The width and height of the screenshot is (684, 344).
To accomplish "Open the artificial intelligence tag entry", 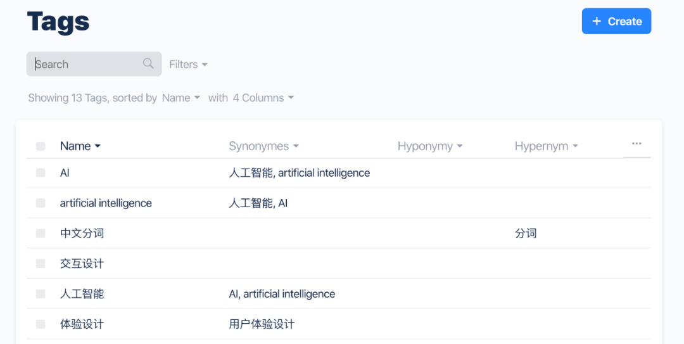I will (106, 203).
